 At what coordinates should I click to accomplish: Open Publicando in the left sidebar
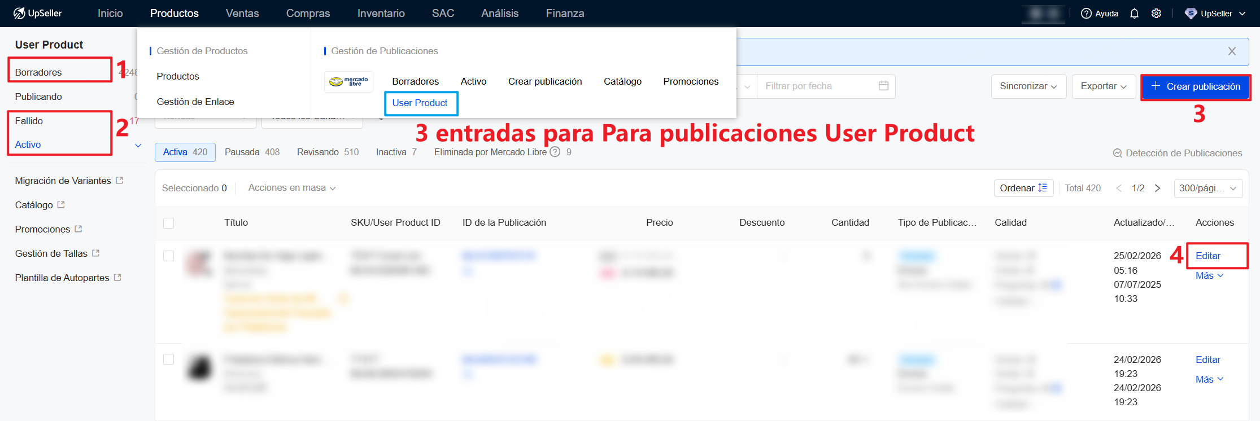pyautogui.click(x=38, y=97)
